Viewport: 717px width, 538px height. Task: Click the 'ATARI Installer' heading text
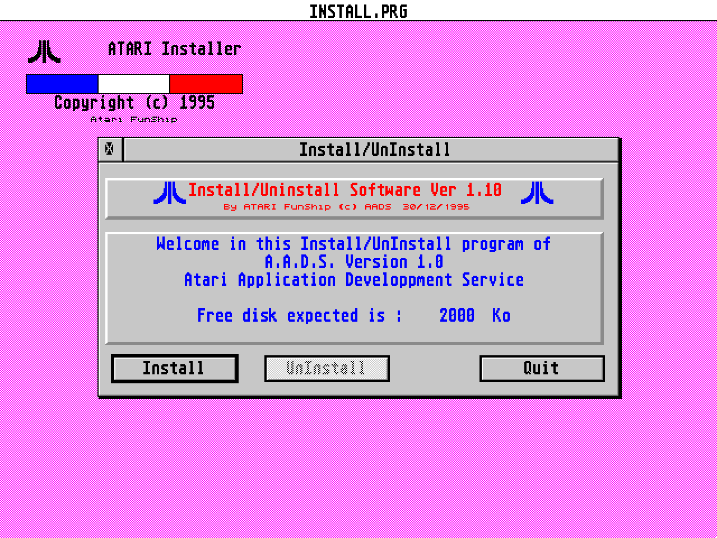pos(174,49)
